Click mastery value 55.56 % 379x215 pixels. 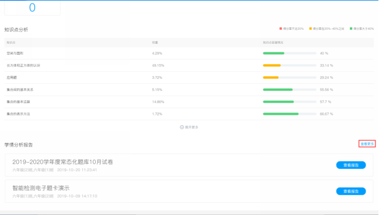tap(326, 90)
